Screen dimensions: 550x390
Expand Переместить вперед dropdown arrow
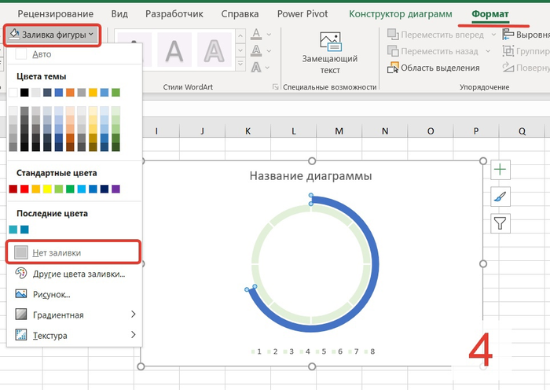point(493,35)
